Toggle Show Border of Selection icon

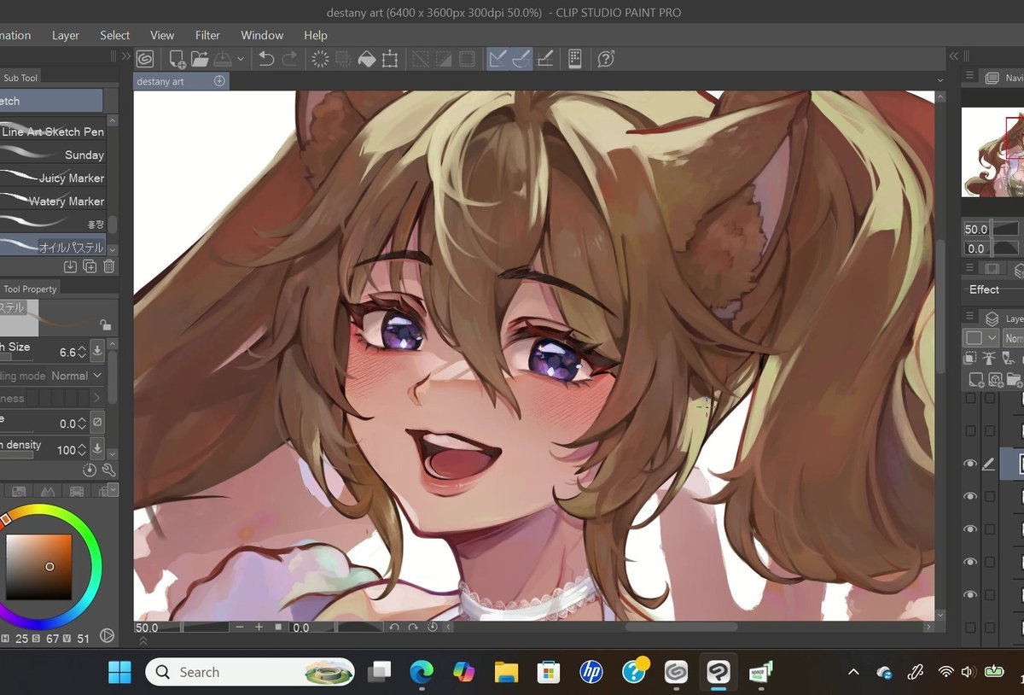pyautogui.click(x=467, y=59)
